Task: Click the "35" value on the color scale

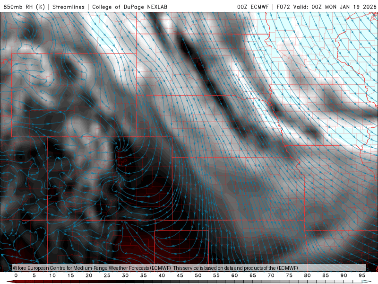Action: [144, 275]
